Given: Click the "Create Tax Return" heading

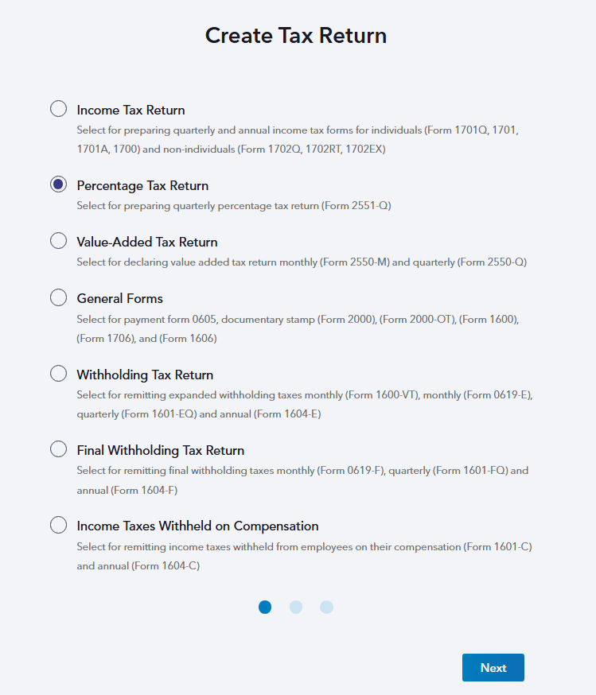Looking at the screenshot, I should click(x=296, y=36).
